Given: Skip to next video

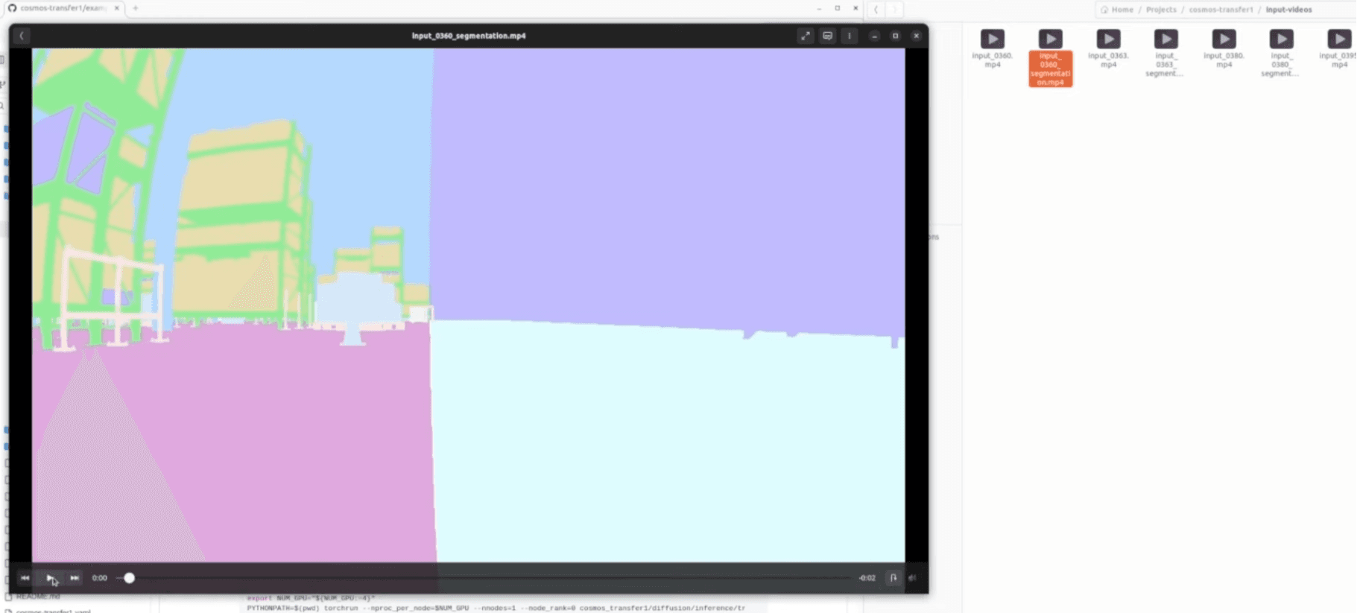Looking at the screenshot, I should pos(75,578).
